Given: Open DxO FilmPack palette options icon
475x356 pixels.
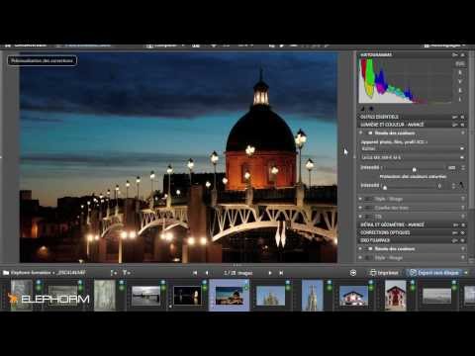Looking at the screenshot, I should [x=455, y=240].
